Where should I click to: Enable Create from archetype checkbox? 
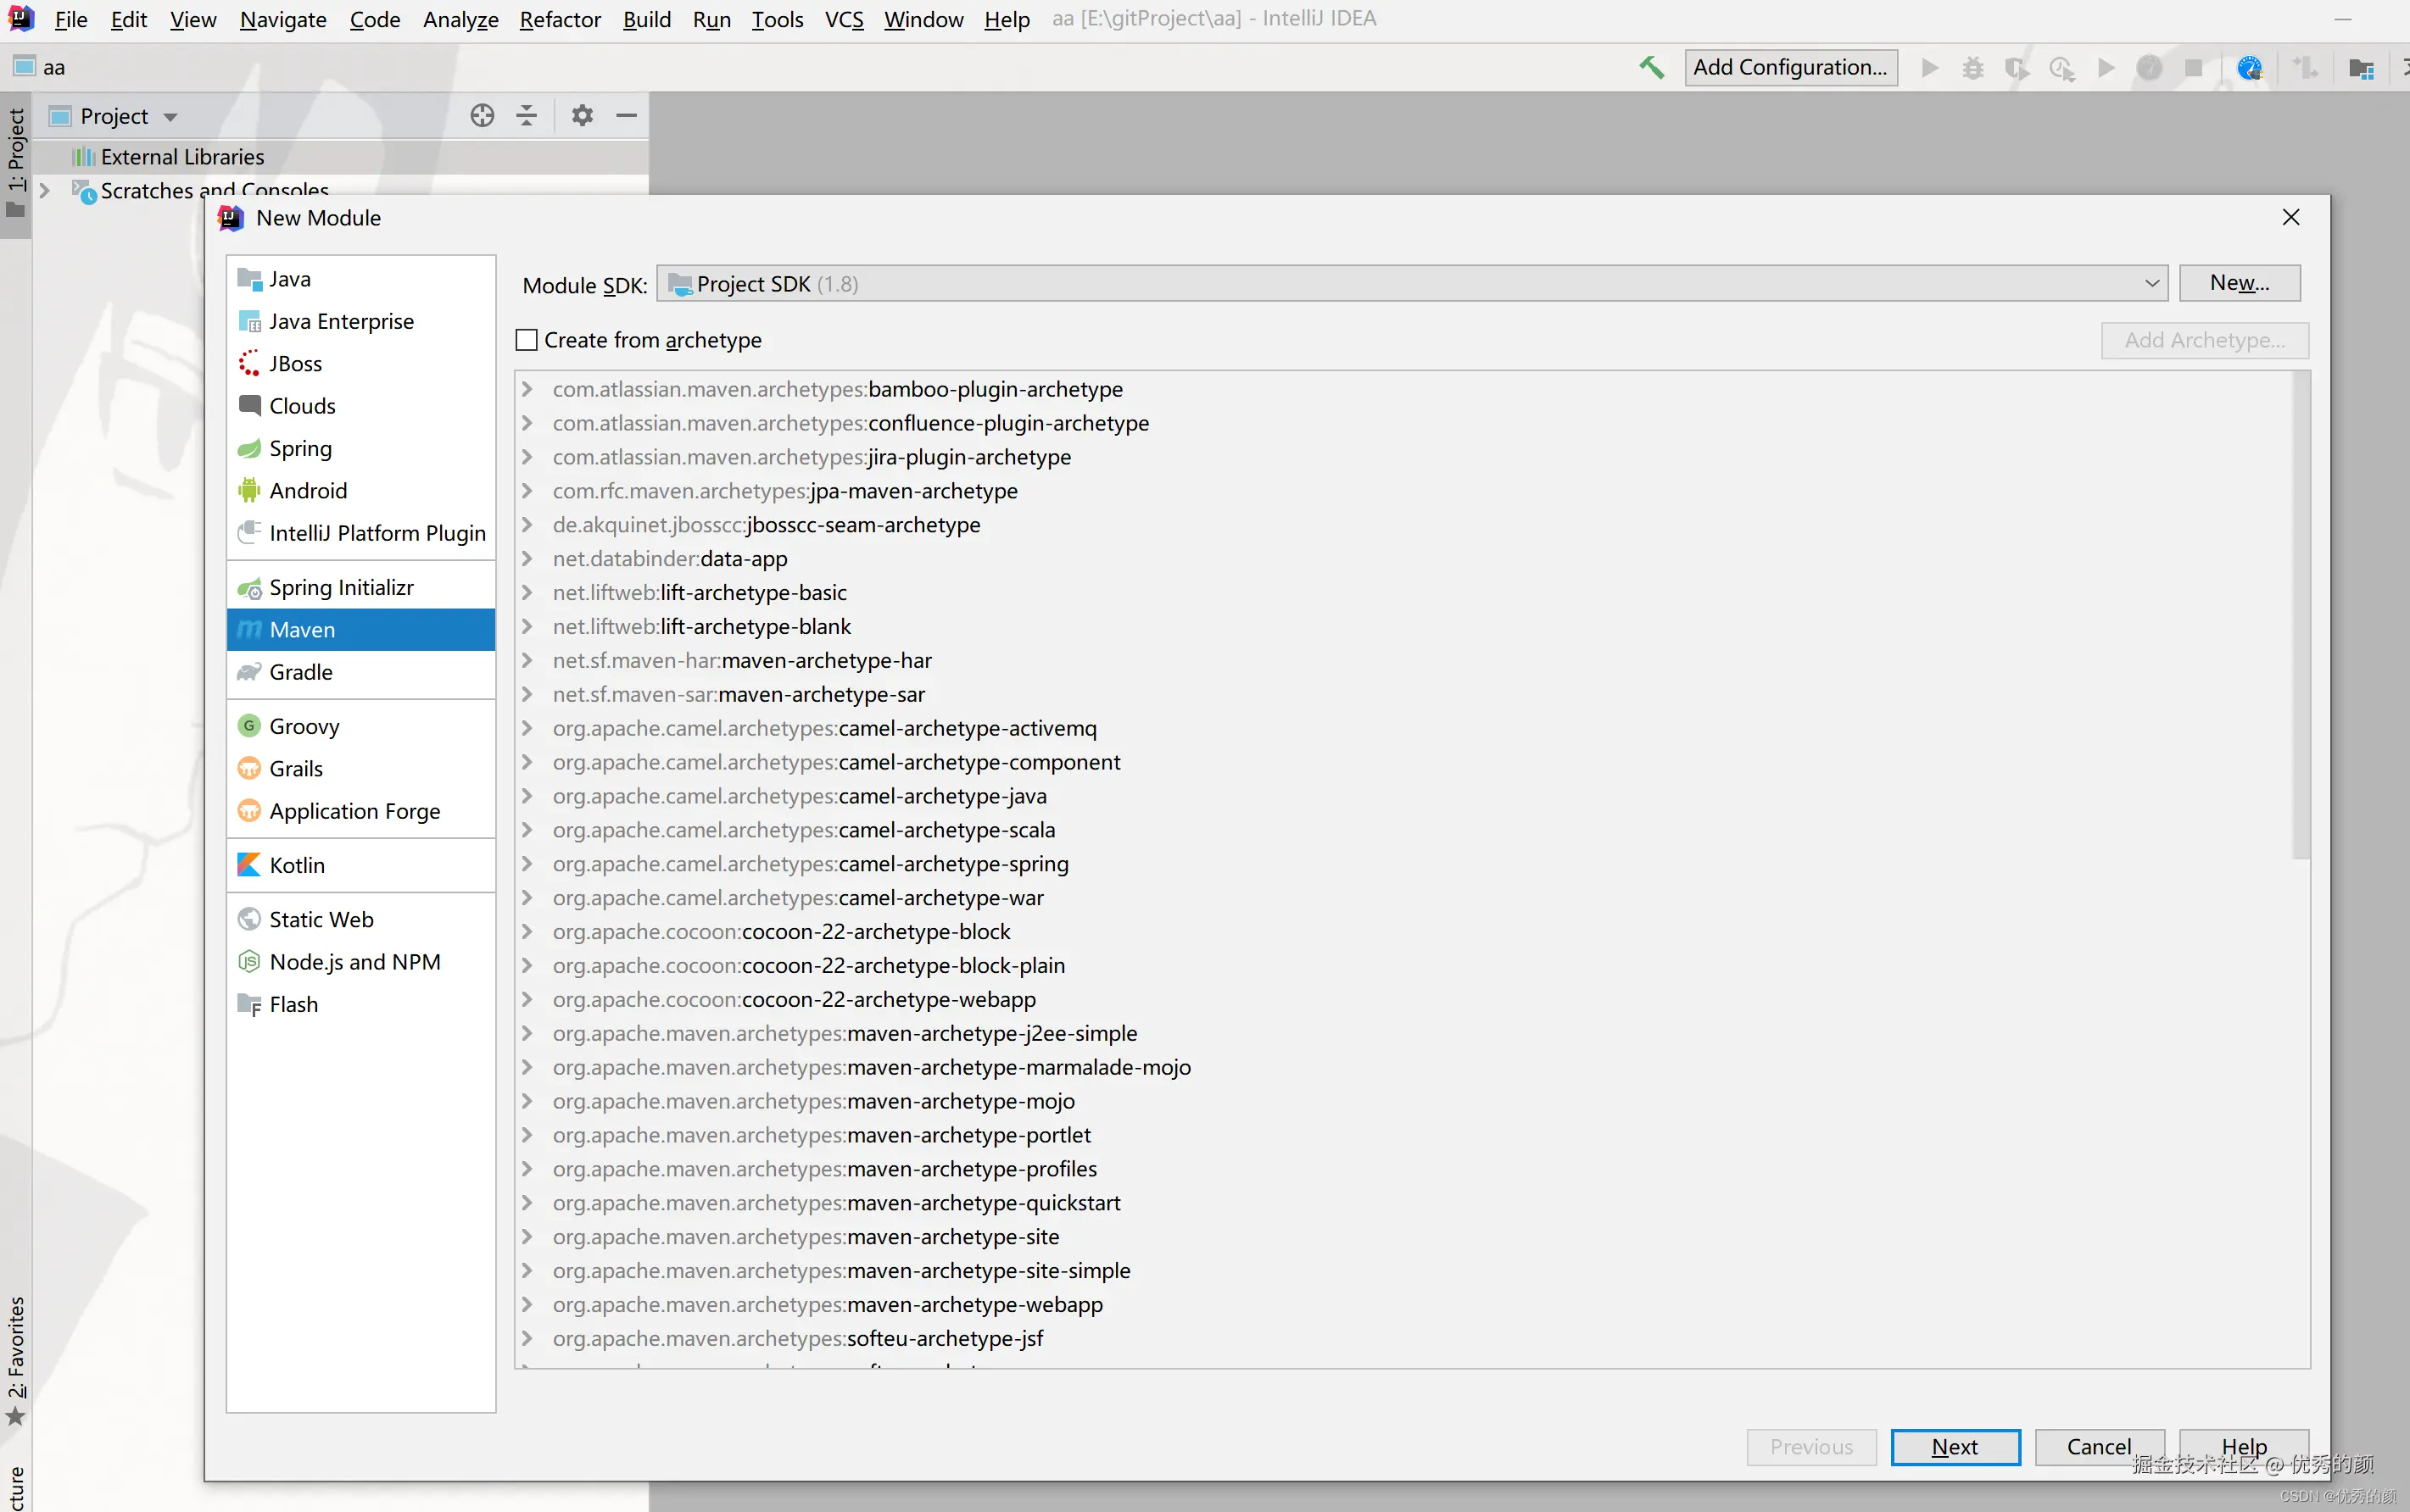[527, 340]
